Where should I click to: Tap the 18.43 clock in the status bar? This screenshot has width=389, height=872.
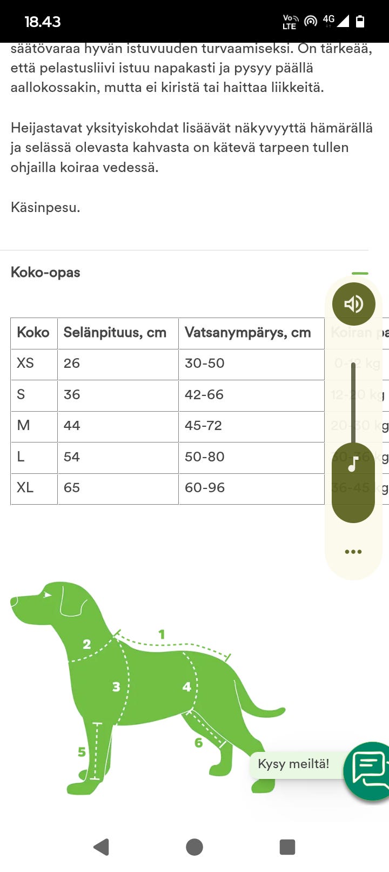43,22
